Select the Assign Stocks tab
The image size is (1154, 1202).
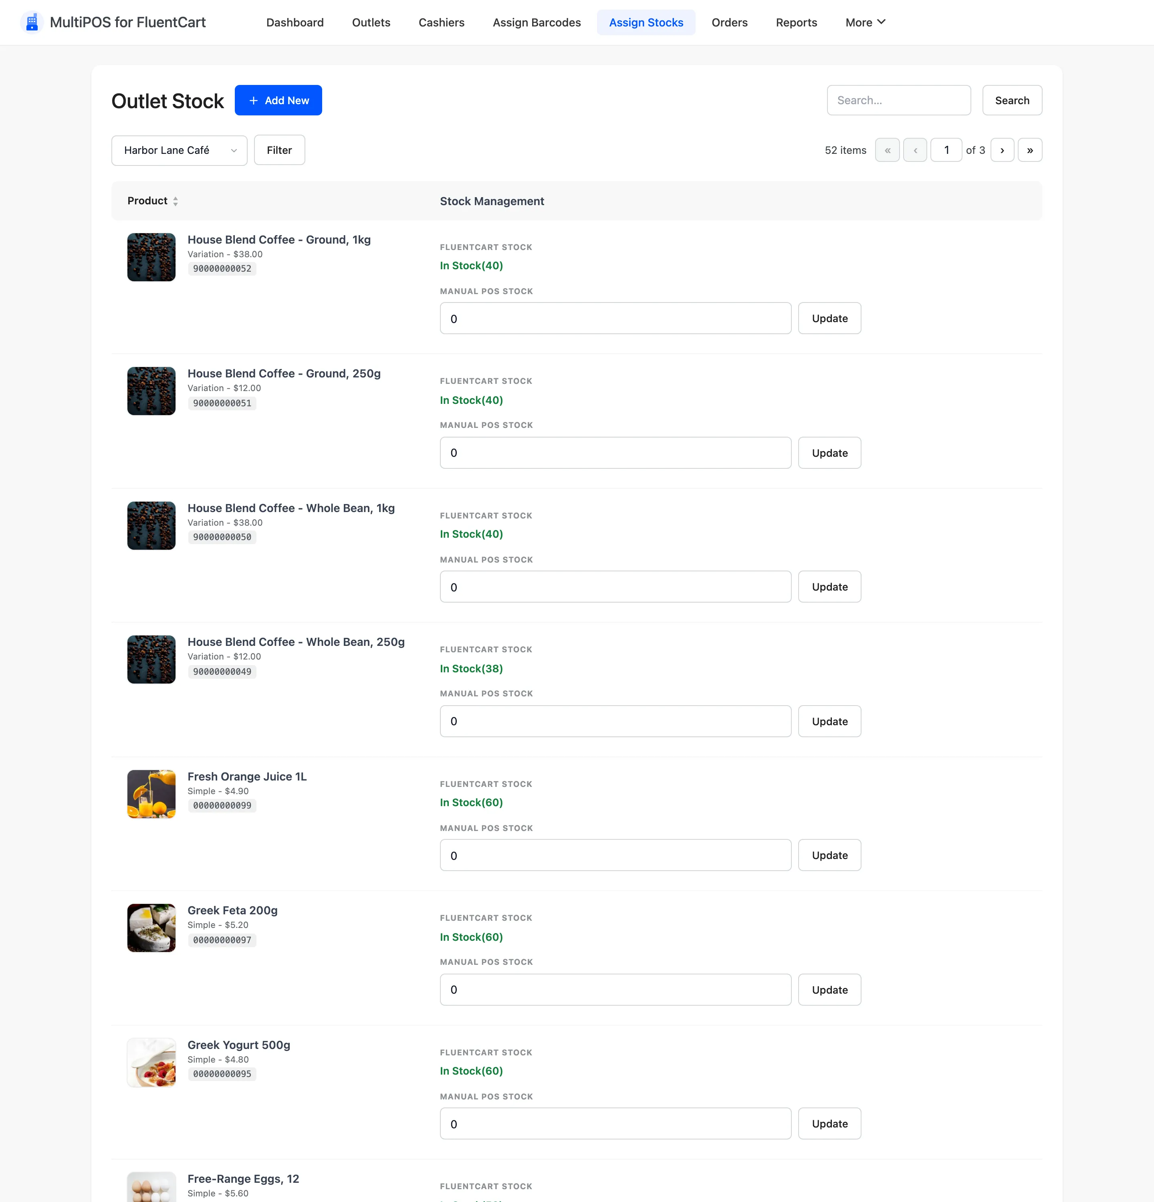[x=646, y=23]
